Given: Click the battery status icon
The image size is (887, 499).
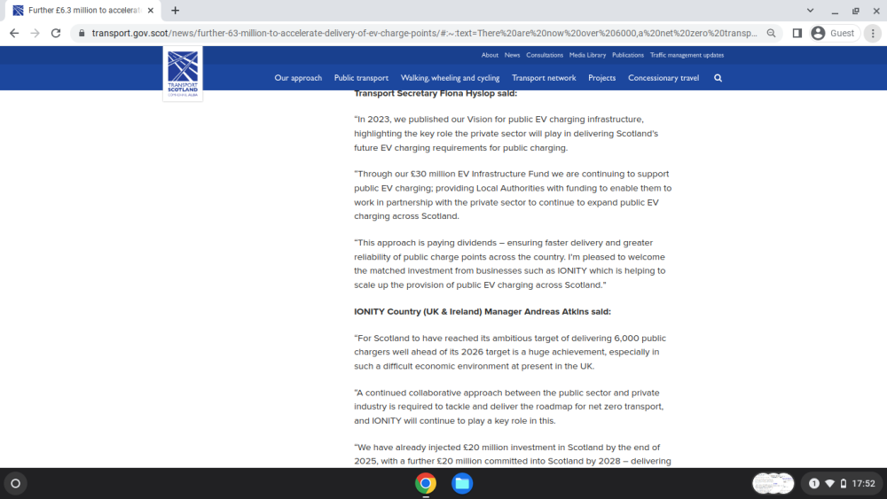Looking at the screenshot, I should point(844,484).
